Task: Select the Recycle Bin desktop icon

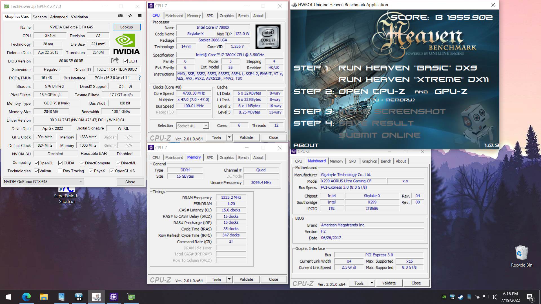Action: [522, 256]
